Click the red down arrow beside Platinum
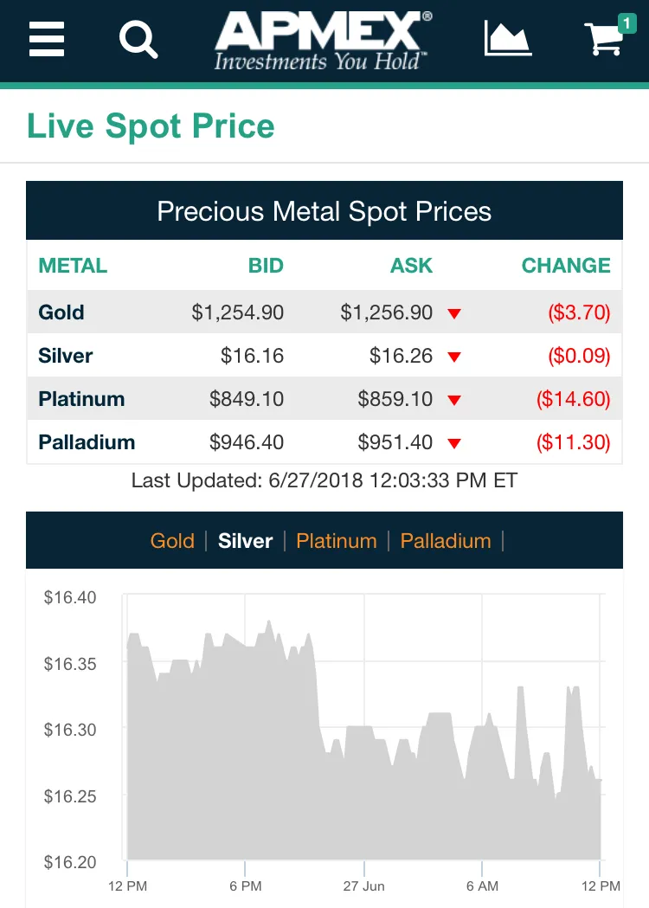 (x=454, y=400)
